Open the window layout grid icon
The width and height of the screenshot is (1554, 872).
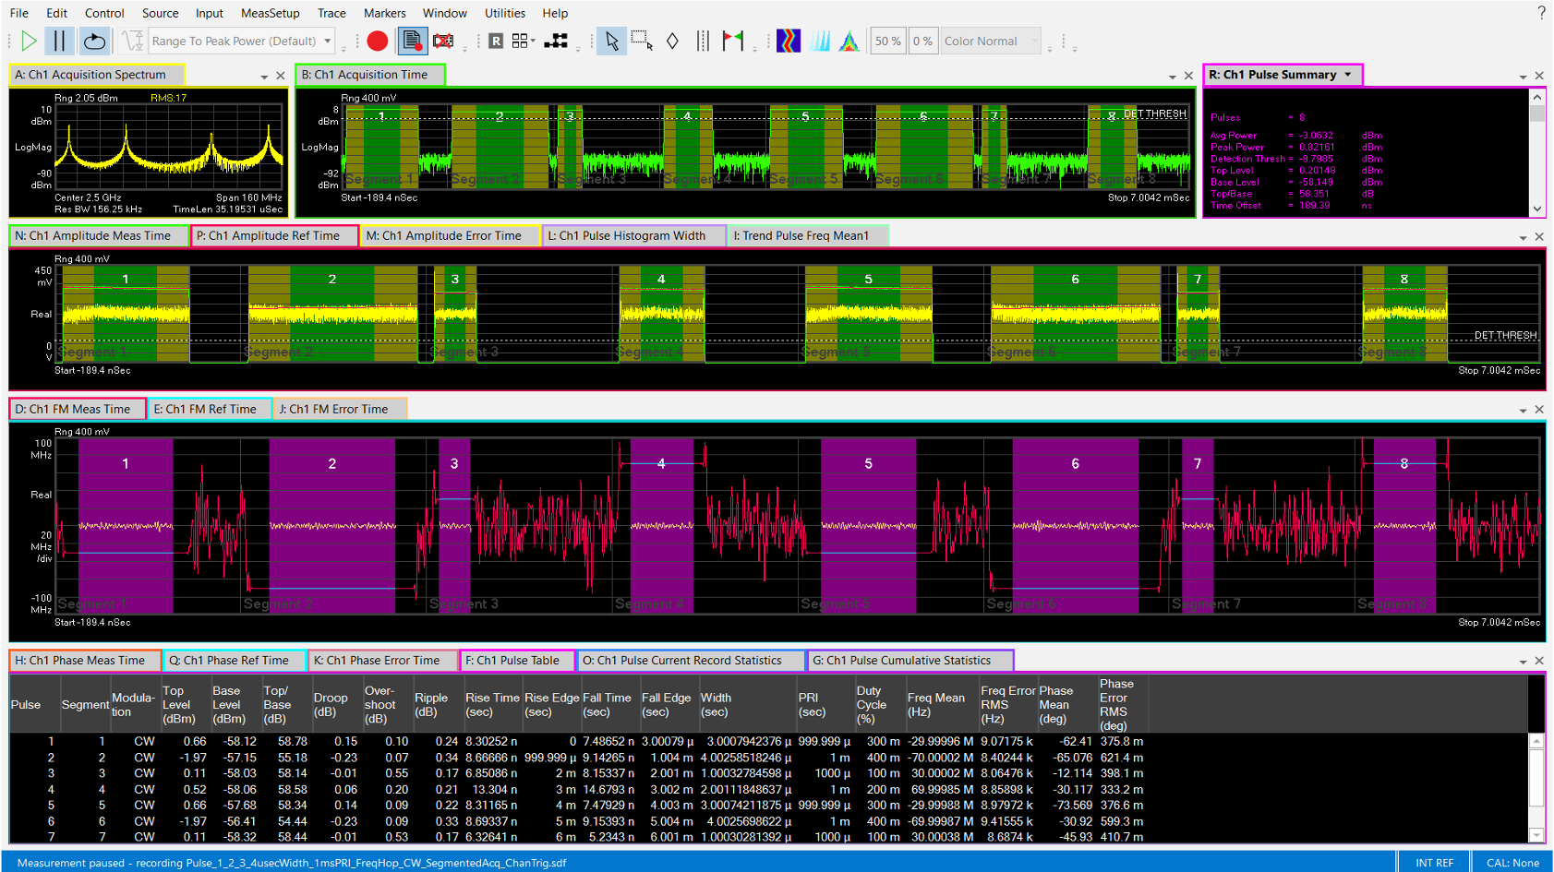(522, 41)
